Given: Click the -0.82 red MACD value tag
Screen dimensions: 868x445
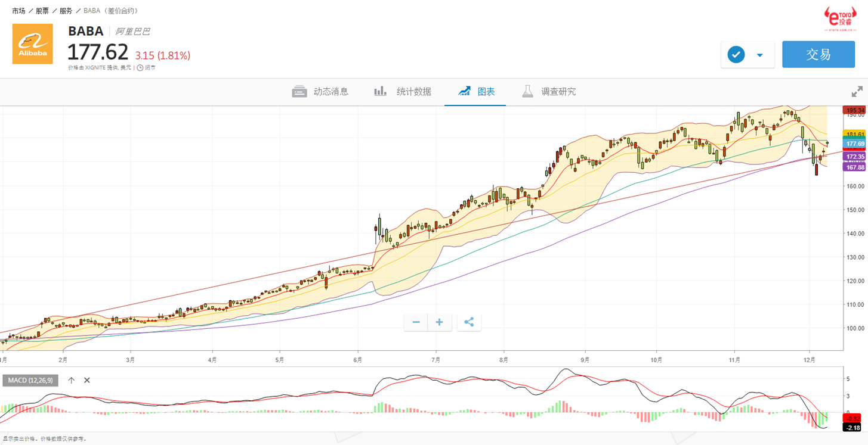Looking at the screenshot, I should [x=852, y=419].
